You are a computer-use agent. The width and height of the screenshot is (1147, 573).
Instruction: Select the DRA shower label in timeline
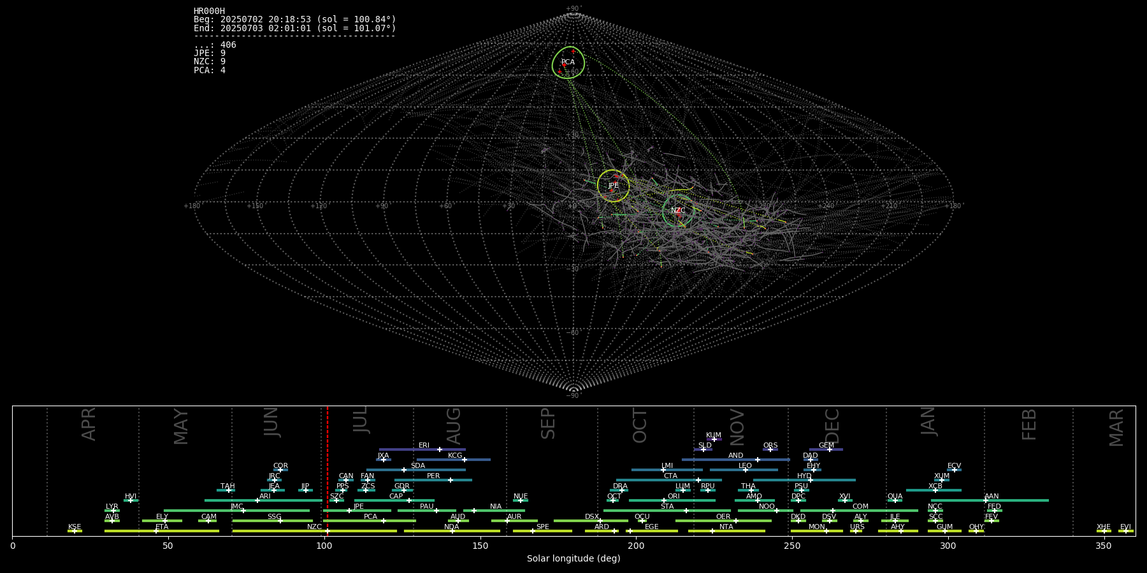[x=620, y=486]
